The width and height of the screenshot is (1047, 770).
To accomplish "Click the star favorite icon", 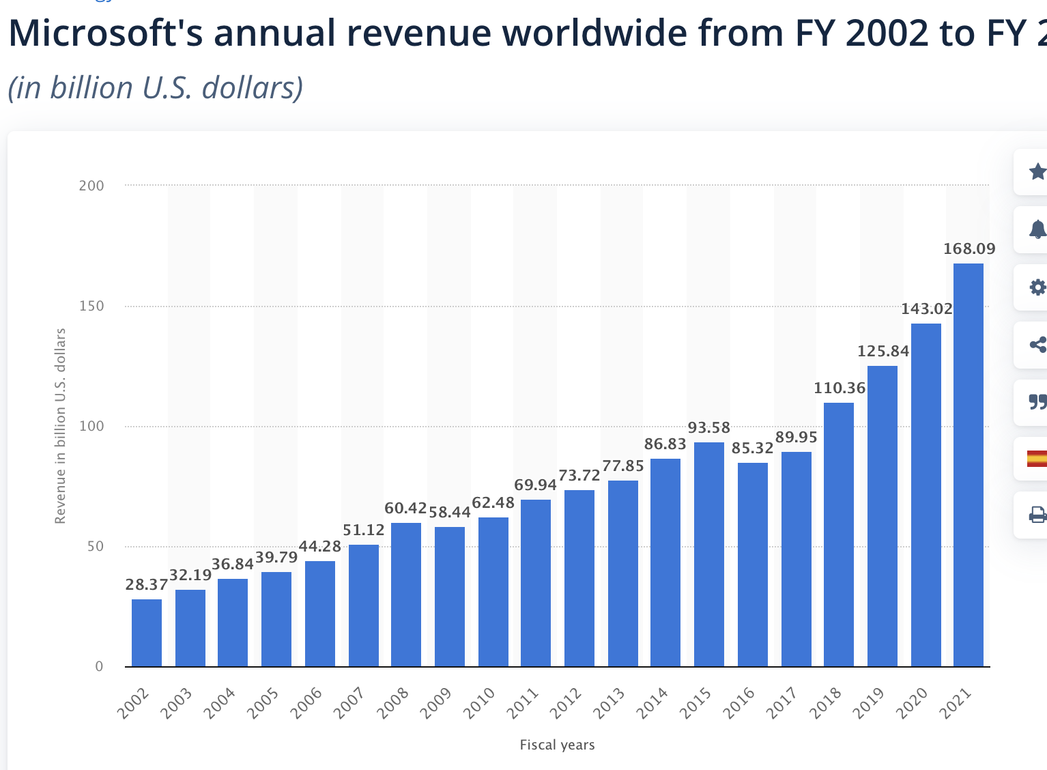I will 1037,171.
